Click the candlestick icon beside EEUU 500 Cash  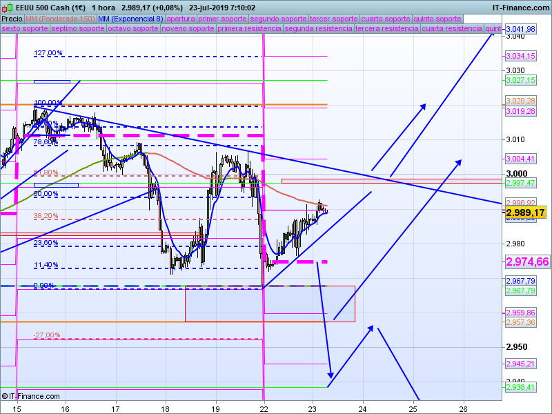tap(7, 8)
